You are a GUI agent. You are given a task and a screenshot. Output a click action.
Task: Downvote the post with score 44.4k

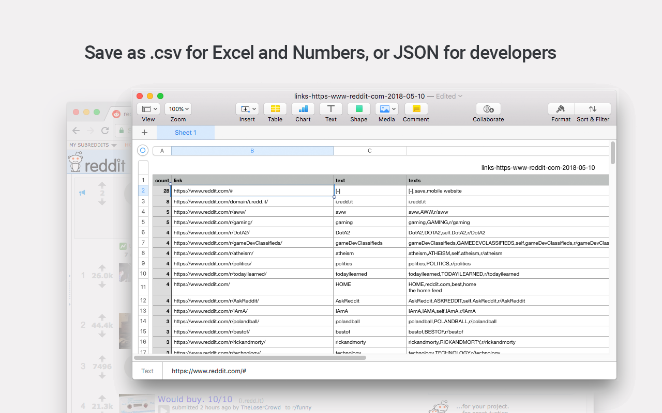click(102, 333)
